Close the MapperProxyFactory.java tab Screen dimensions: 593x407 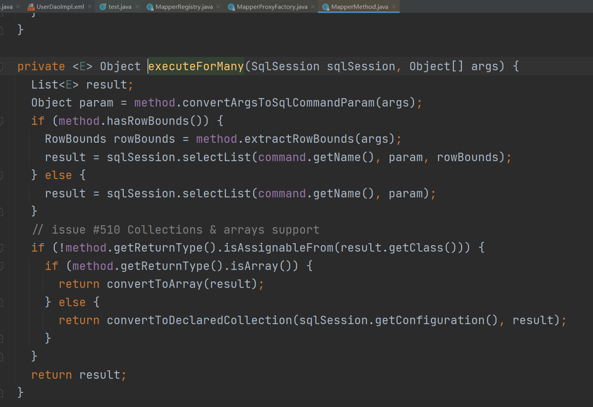(x=313, y=6)
